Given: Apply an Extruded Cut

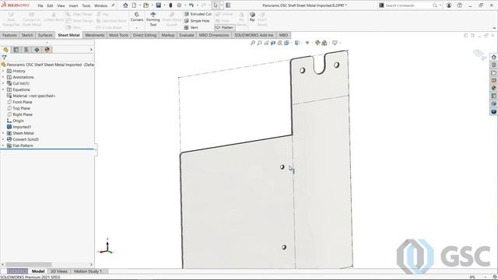Looking at the screenshot, I should 198,14.
